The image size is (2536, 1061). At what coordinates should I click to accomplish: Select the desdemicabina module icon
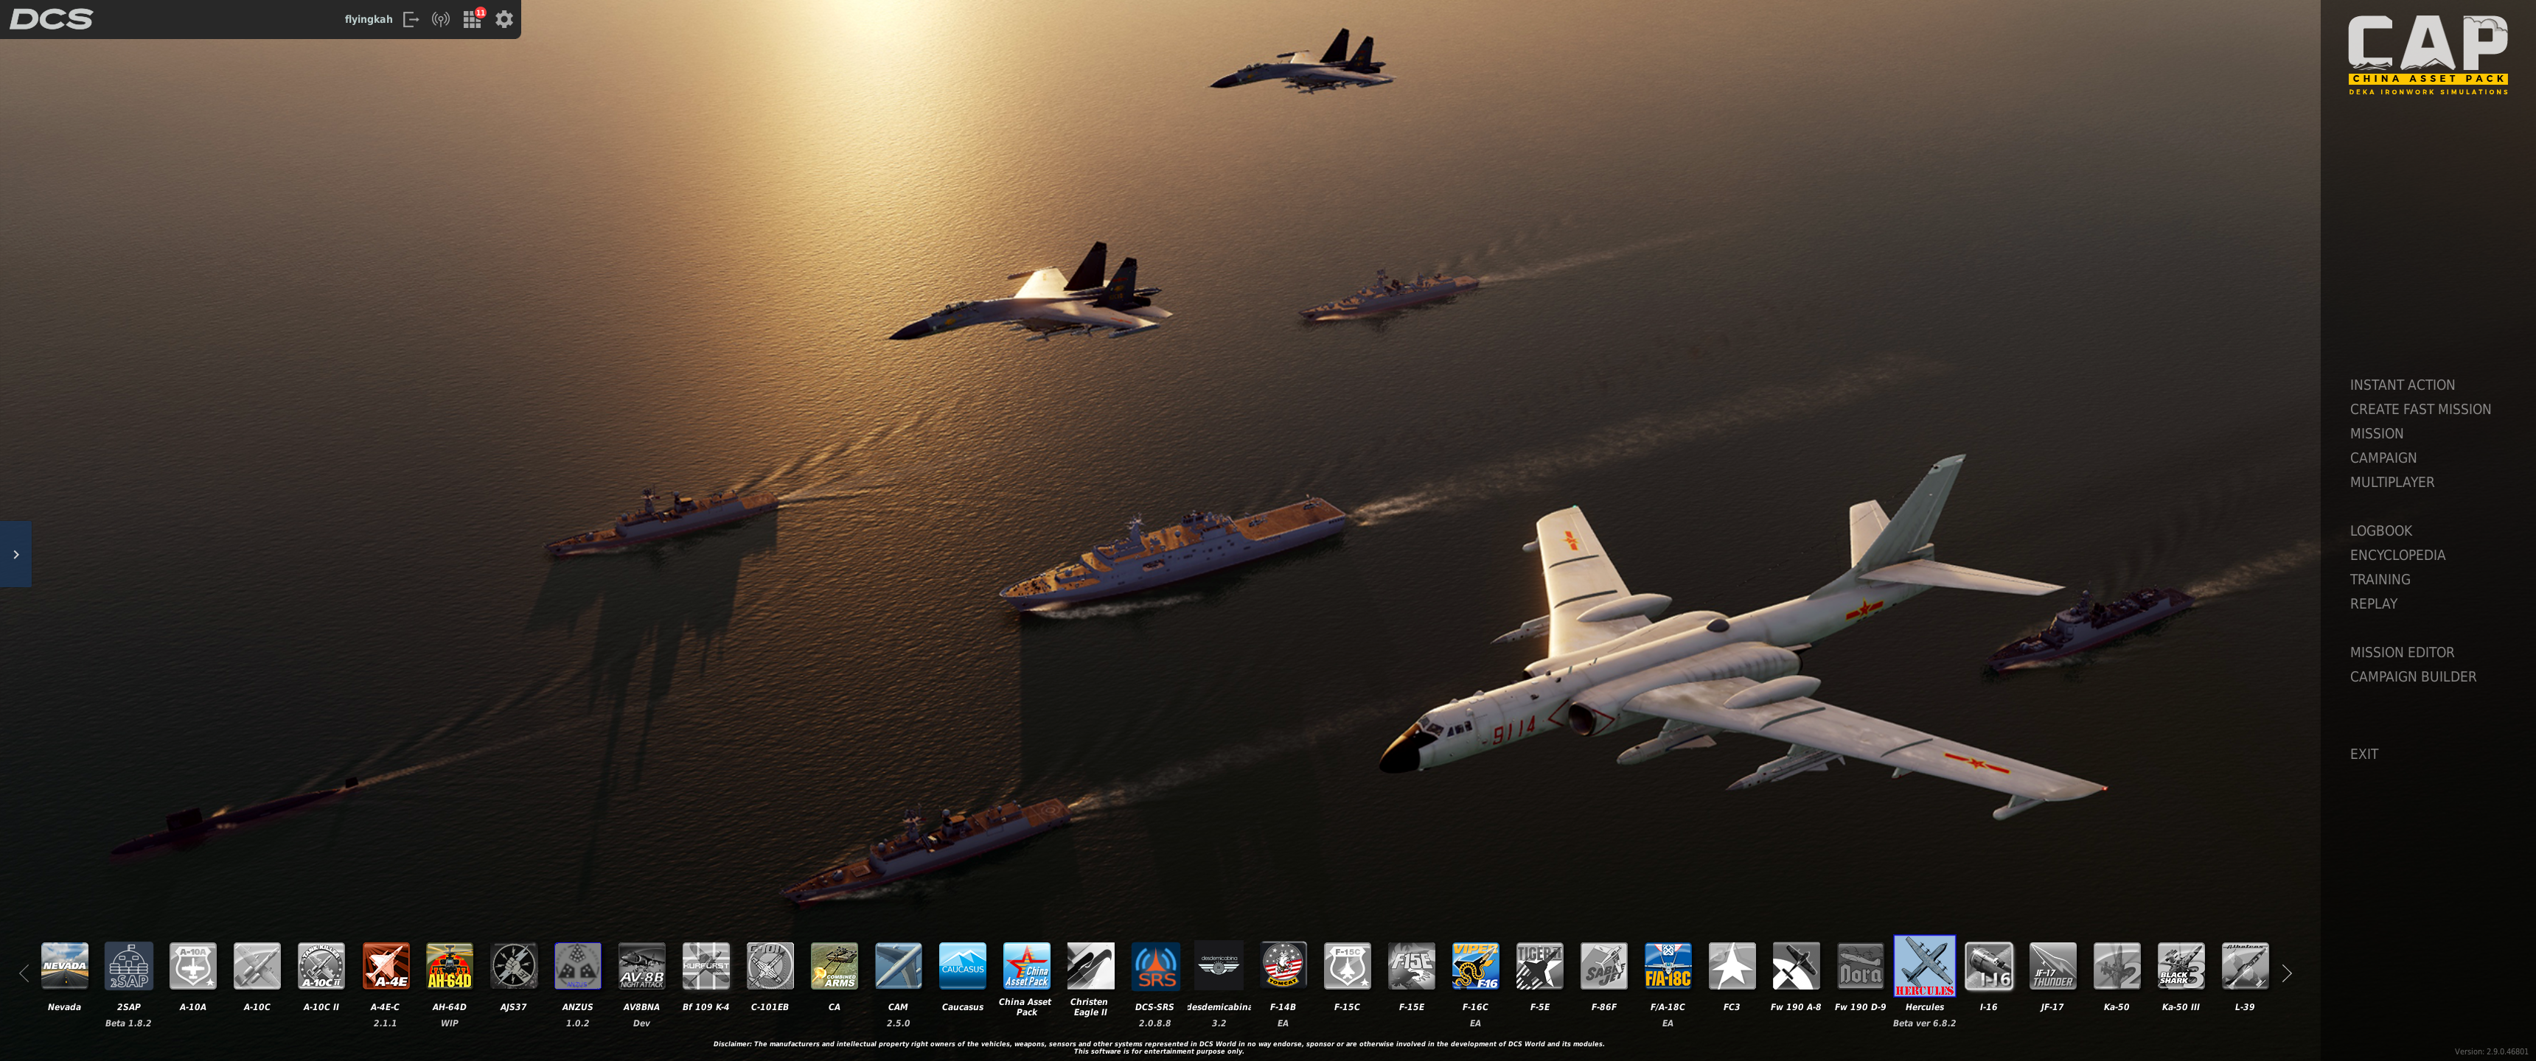tap(1219, 965)
